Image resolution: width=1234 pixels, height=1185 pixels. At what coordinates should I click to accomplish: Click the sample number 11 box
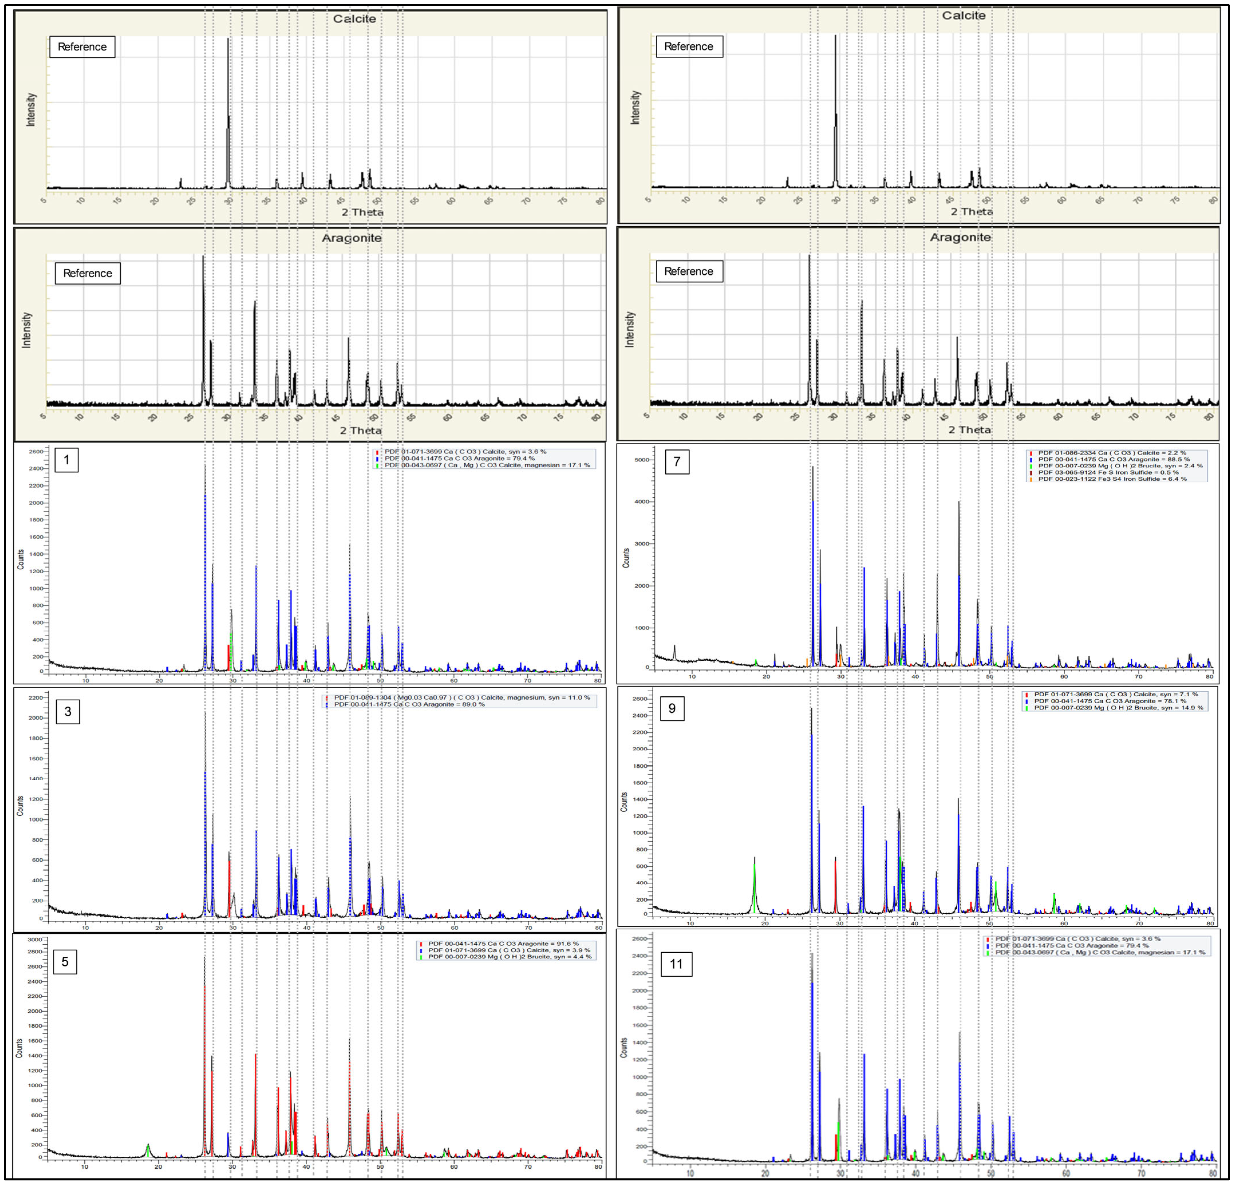(676, 964)
